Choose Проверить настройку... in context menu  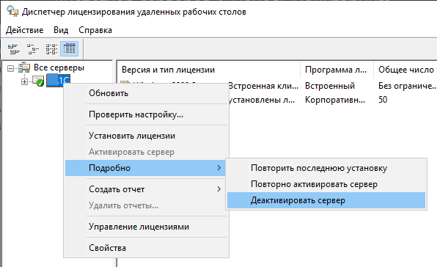(146, 114)
